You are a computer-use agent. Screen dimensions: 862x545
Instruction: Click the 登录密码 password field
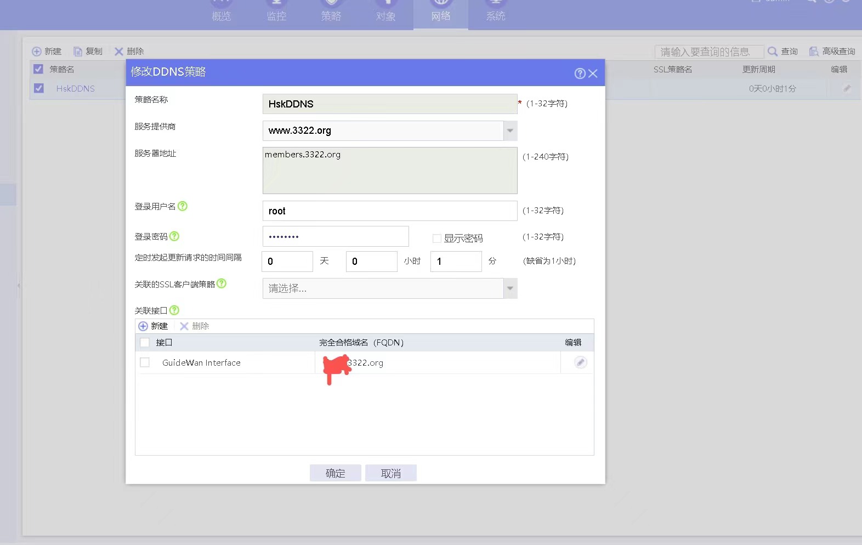[336, 236]
